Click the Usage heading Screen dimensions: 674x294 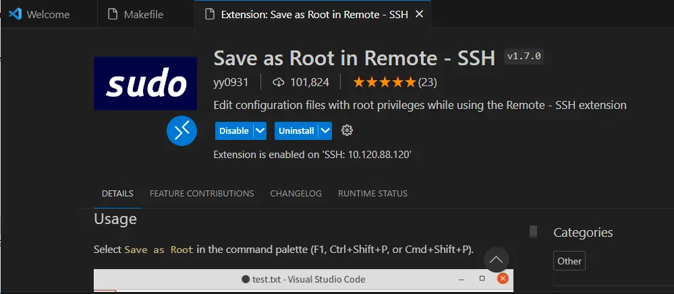(x=115, y=219)
